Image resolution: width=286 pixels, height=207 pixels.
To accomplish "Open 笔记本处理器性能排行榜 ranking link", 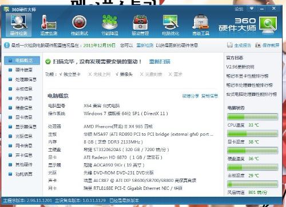I will pyautogui.click(x=249, y=85).
